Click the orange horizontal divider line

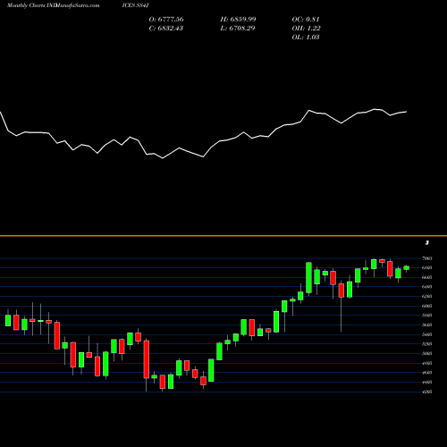click(x=223, y=236)
